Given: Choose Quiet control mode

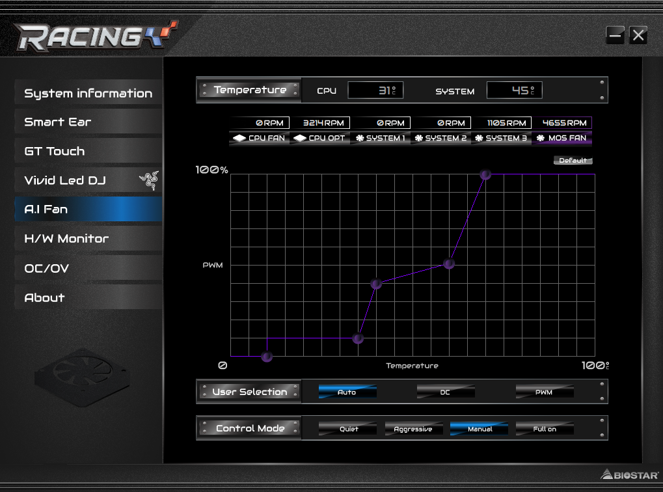Looking at the screenshot, I should [x=347, y=428].
